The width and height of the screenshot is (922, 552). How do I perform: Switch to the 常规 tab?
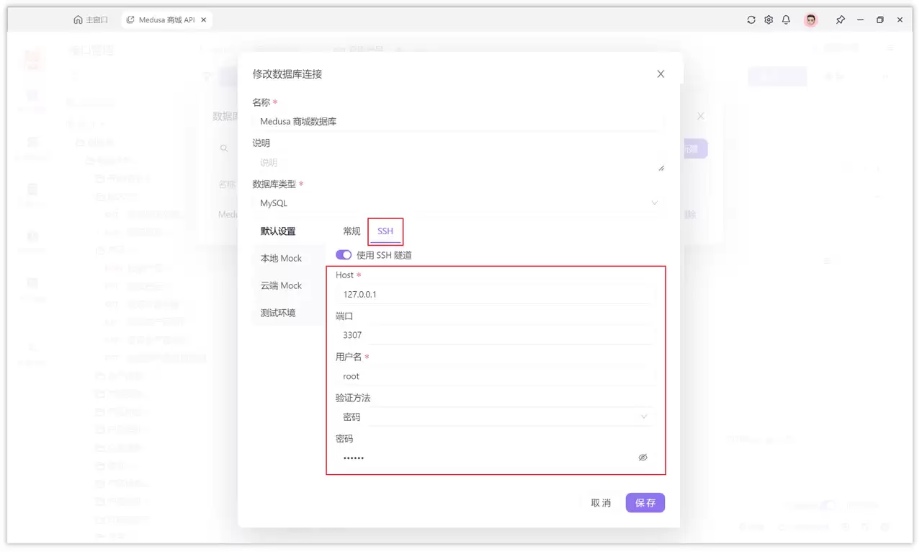(352, 231)
